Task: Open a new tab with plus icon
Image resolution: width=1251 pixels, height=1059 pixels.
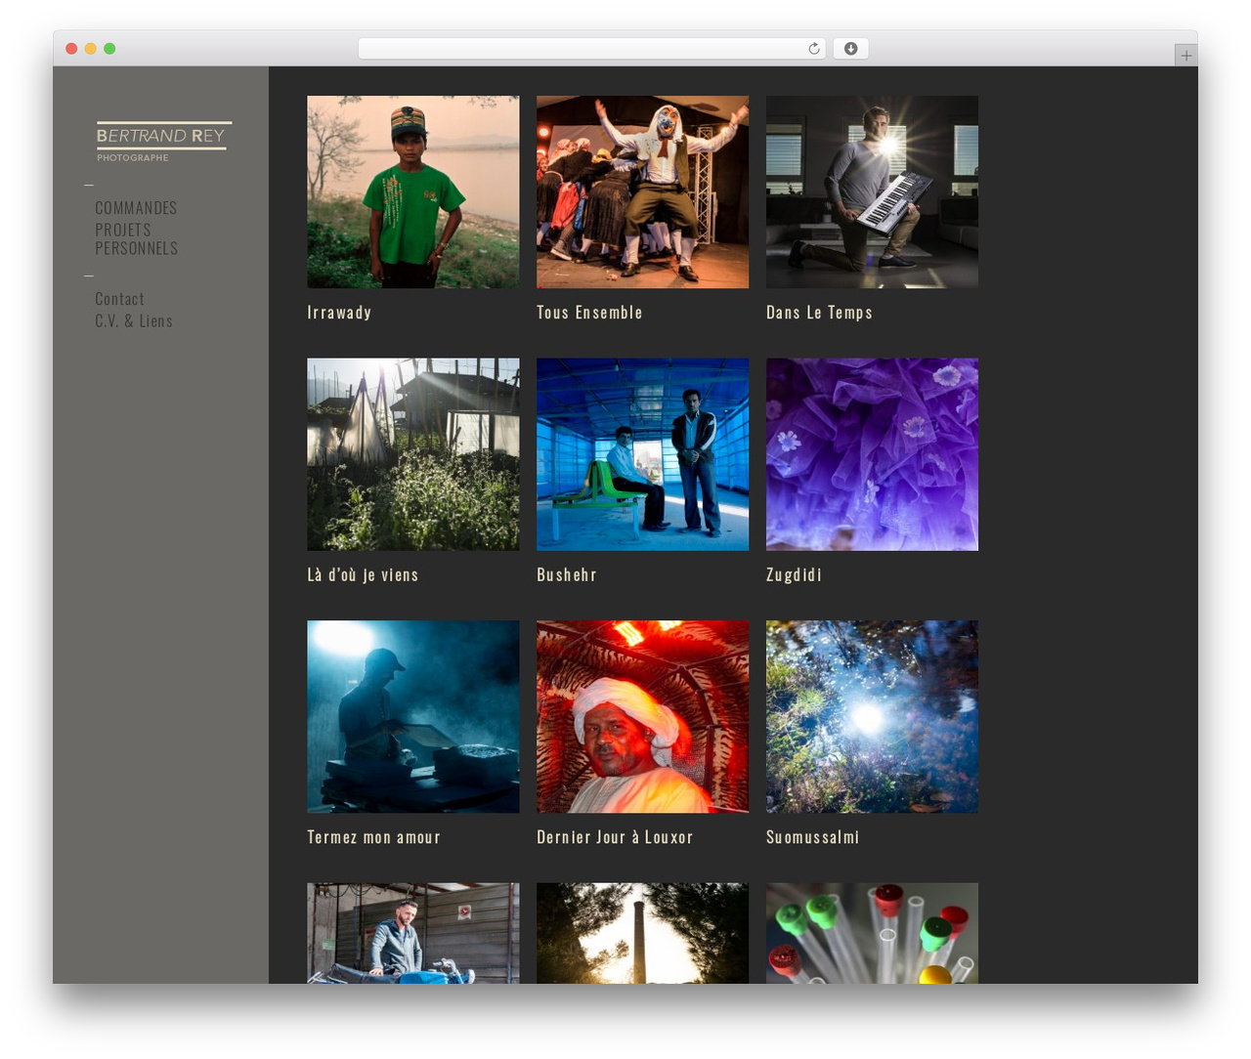Action: [x=1186, y=56]
